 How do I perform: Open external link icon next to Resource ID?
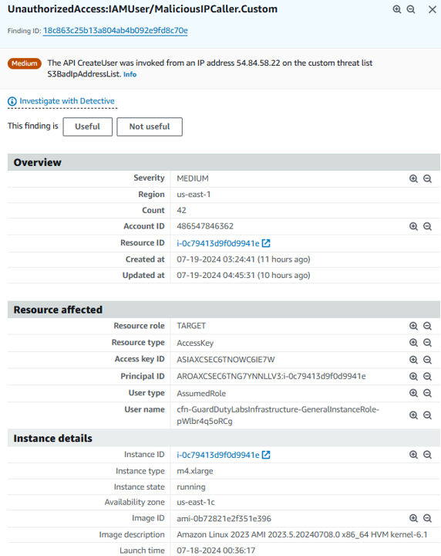[266, 243]
